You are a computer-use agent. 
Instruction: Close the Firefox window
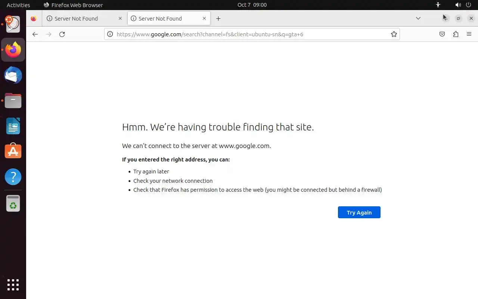pos(471,18)
